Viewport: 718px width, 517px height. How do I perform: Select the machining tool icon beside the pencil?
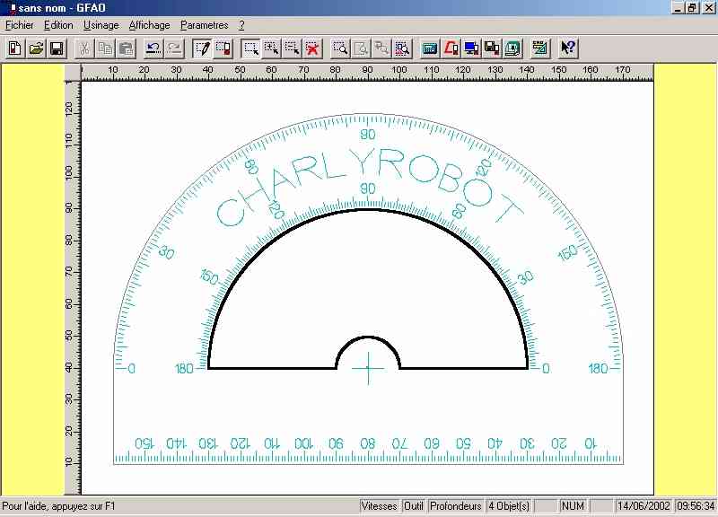pyautogui.click(x=223, y=48)
